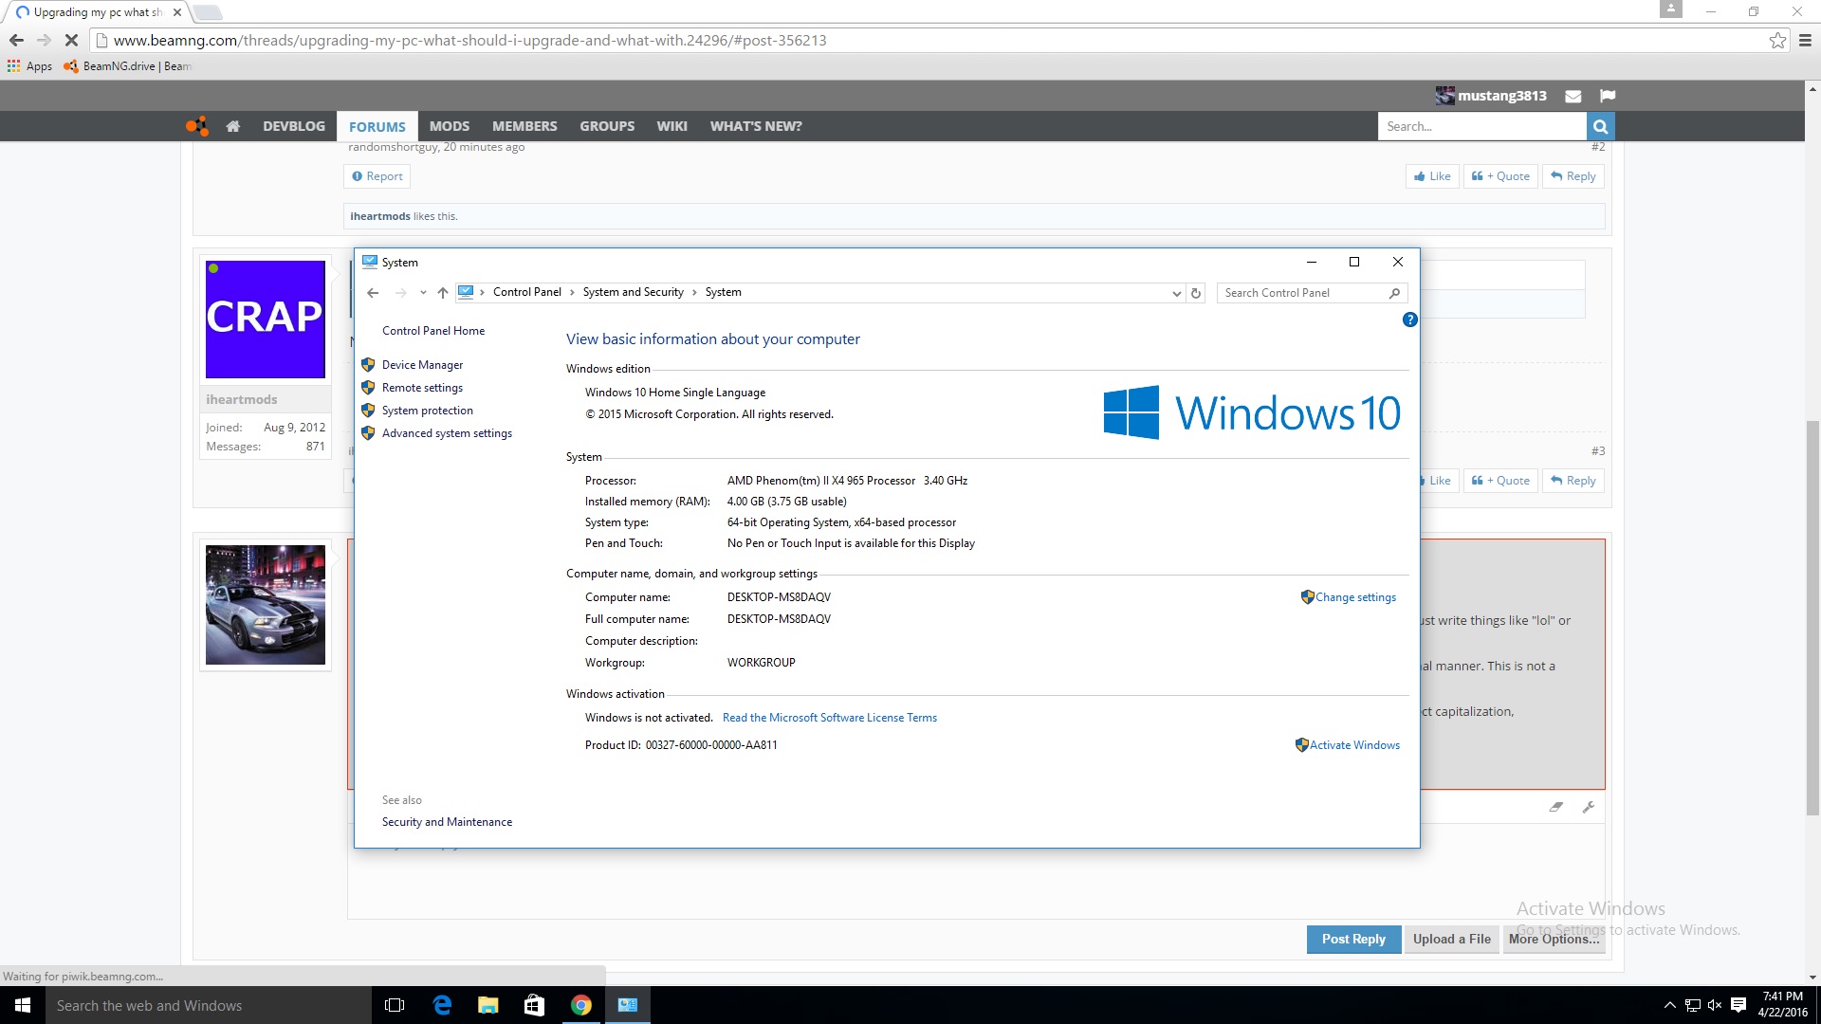Open BeamNG home logo icon in navbar
Screen dimensions: 1821x1024
click(196, 126)
